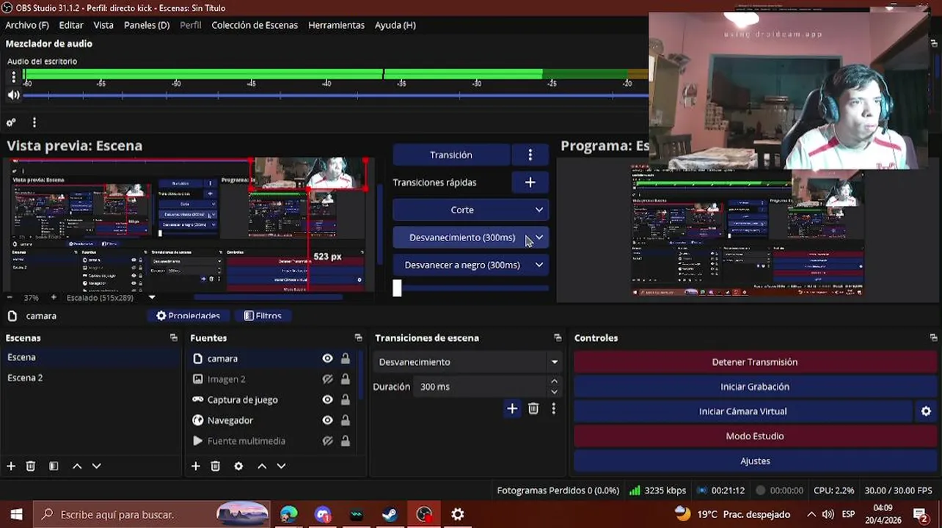Viewport: 942px width, 528px height.
Task: Start recording with Iniciar Grabación
Action: (x=754, y=386)
